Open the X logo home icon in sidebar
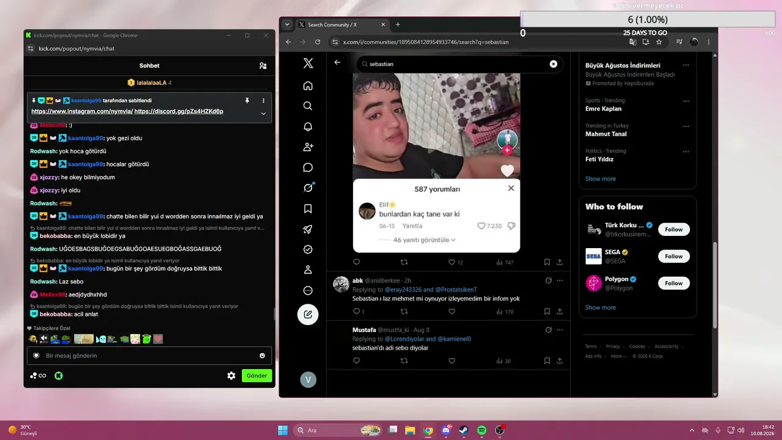The height and width of the screenshot is (440, 782). pos(308,64)
